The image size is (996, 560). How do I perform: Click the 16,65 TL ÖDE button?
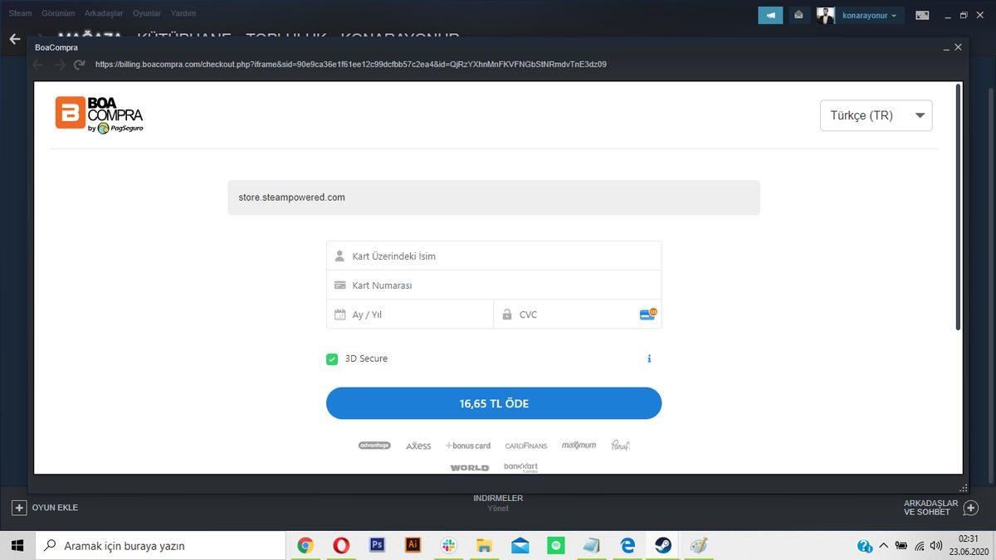493,403
